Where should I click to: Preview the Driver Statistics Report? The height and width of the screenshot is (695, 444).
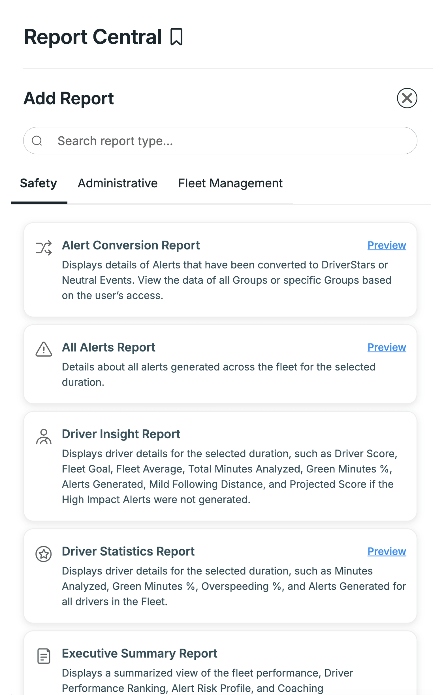click(387, 552)
